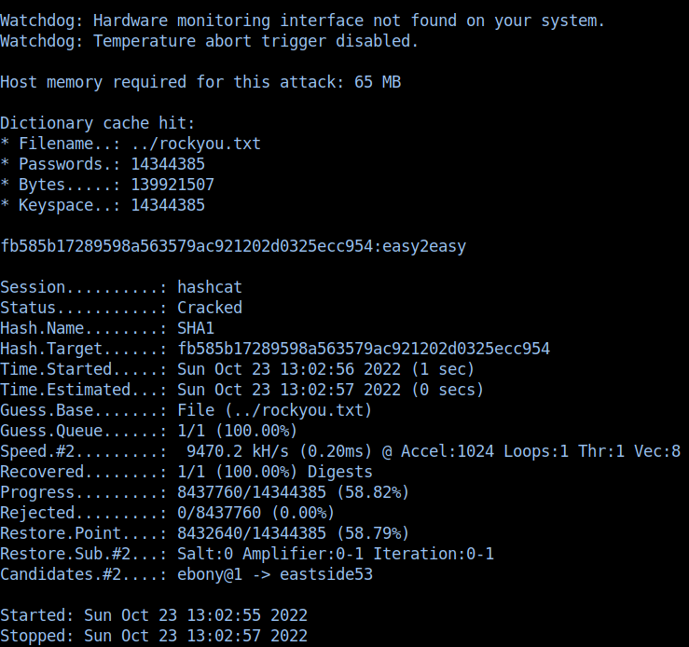Click the Guess.Queue value 1/1 (100.00%)
This screenshot has height=647, width=689.
[237, 431]
